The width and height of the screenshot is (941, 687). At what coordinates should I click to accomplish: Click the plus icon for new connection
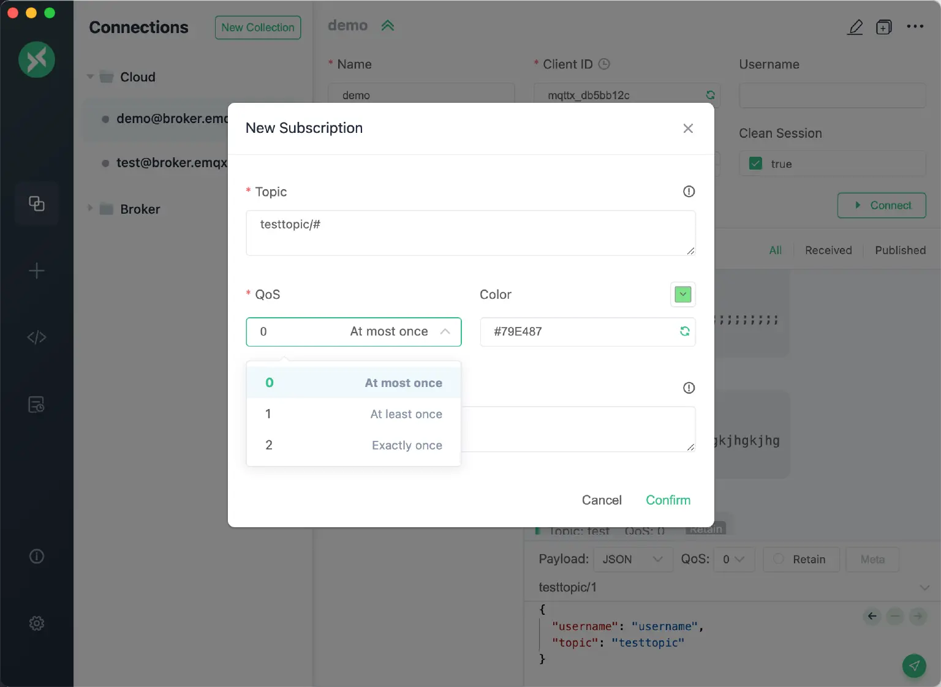click(37, 271)
